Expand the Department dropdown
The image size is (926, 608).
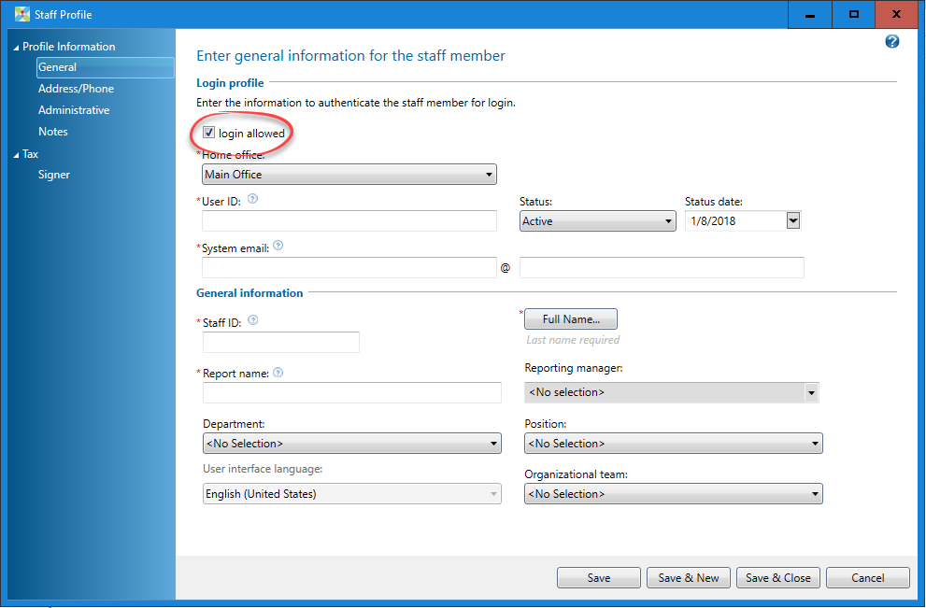[351, 444]
